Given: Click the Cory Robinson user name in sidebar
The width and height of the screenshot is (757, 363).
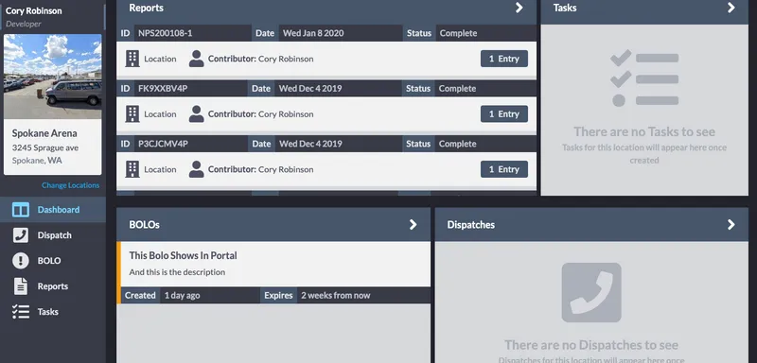Looking at the screenshot, I should tap(34, 10).
